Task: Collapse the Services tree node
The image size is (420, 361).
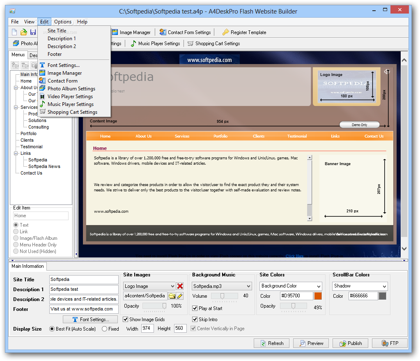Action: click(x=16, y=107)
